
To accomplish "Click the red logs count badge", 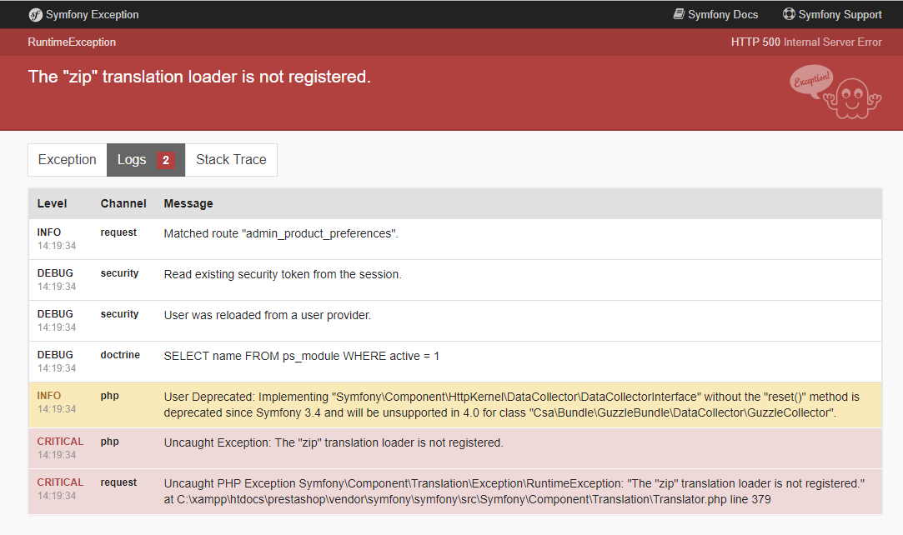I will click(165, 160).
